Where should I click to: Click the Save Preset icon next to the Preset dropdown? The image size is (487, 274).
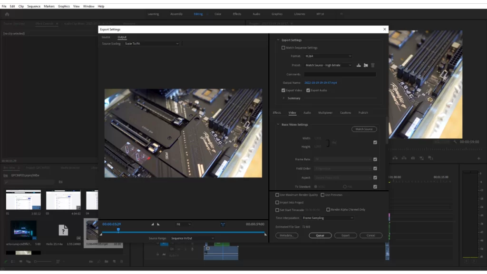click(359, 65)
